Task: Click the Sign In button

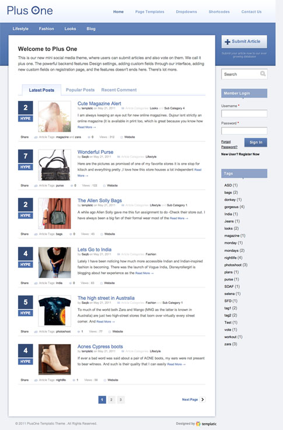Action: pos(256,143)
